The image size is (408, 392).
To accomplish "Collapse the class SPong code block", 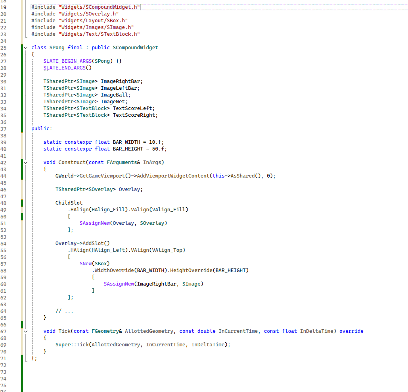I will (x=25, y=48).
